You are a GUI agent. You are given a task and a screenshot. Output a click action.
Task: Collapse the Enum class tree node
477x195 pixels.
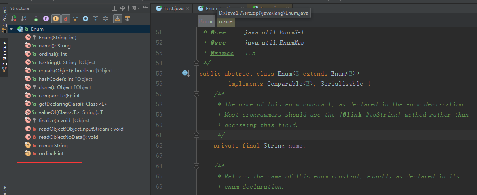point(11,29)
